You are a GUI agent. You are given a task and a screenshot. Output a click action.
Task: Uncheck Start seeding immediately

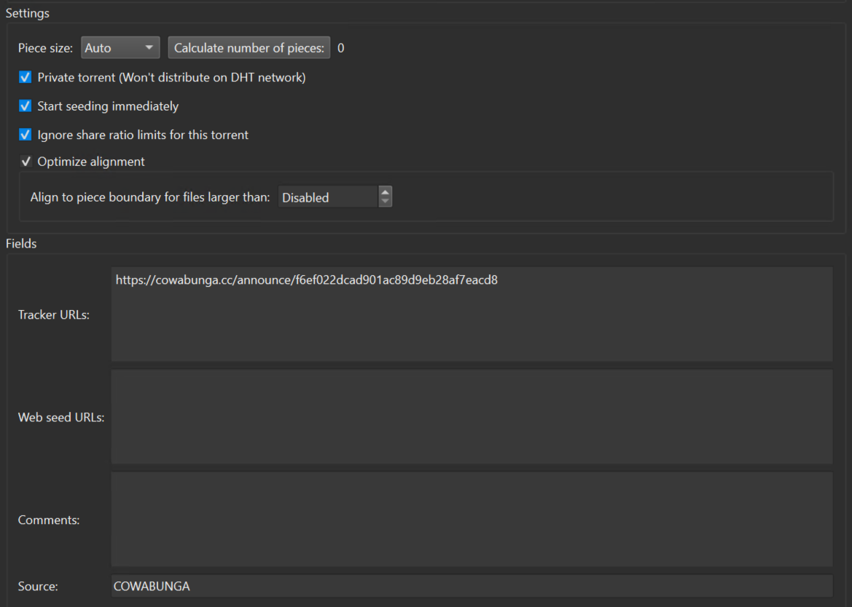(x=26, y=106)
